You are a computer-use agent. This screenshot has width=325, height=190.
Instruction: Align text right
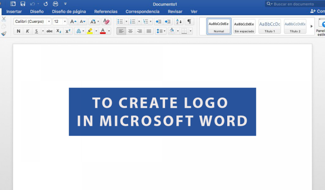click(140, 31)
